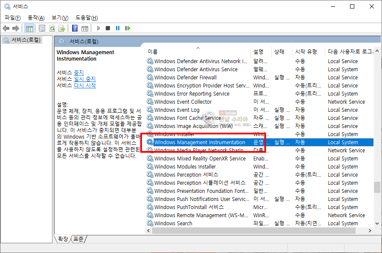Click the Refresh toolbar icon
382x253 pixels.
52,28
